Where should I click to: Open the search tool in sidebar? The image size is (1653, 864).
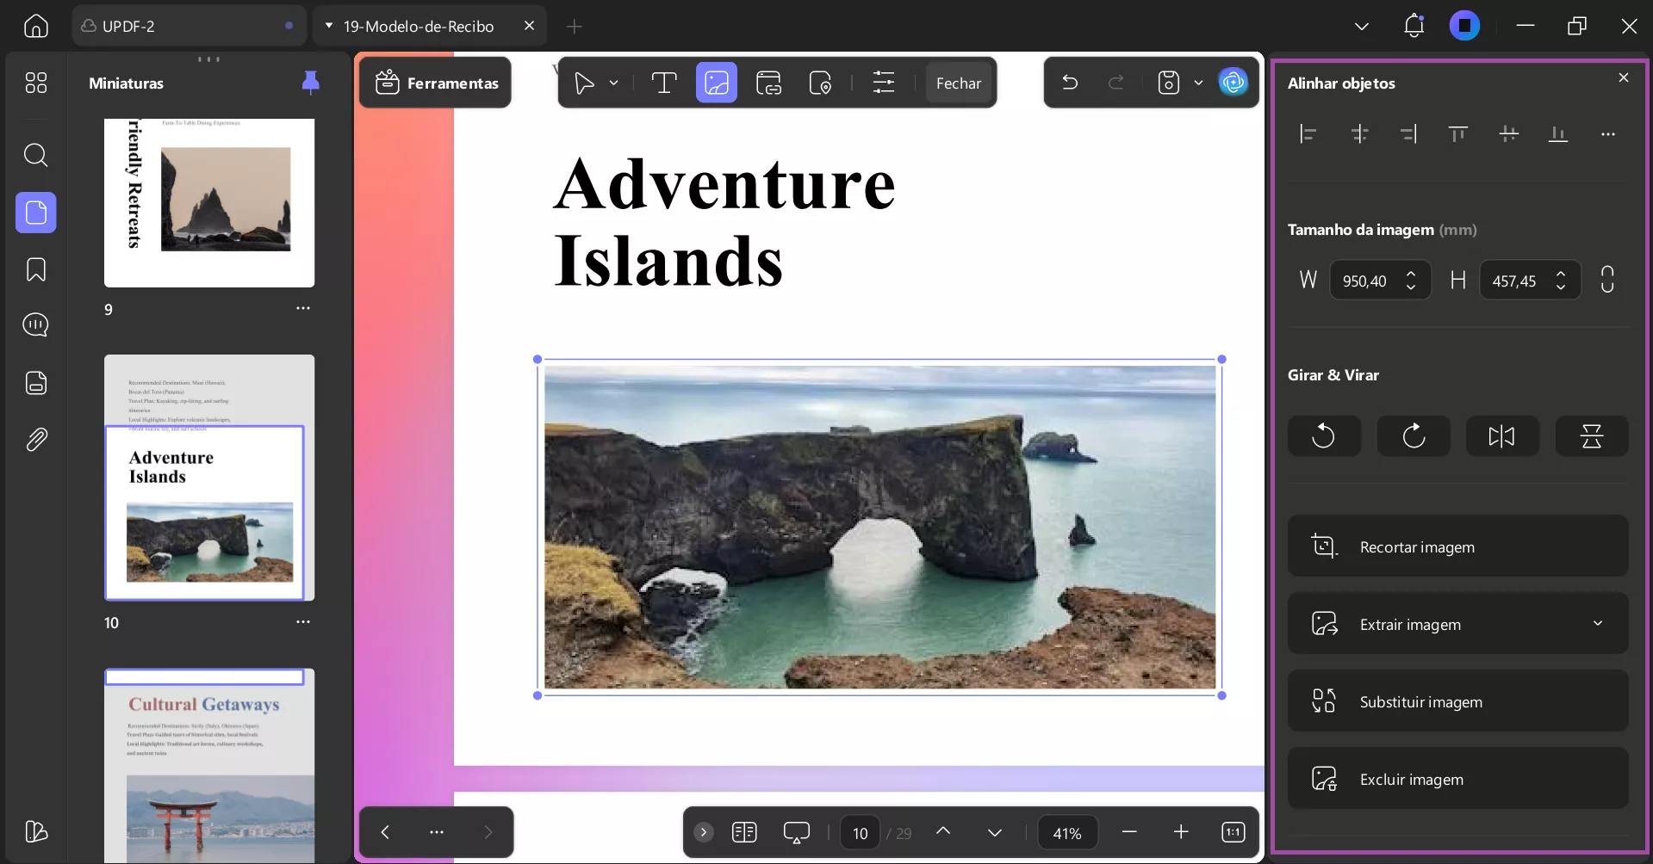tap(36, 155)
